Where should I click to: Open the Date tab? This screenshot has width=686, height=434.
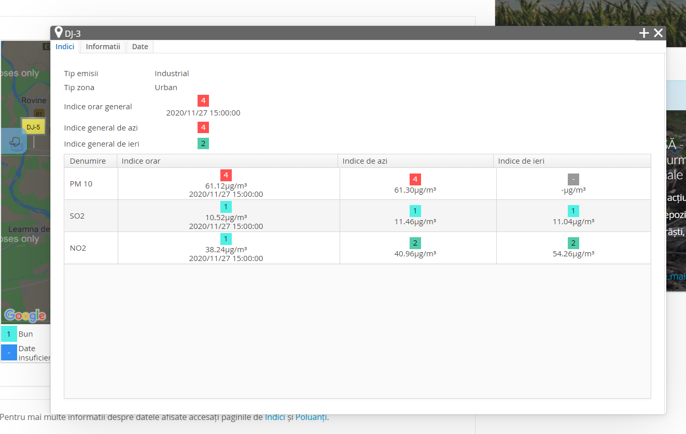coord(140,47)
